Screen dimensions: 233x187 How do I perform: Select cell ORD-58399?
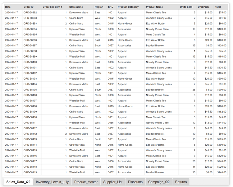[x=32, y=57]
